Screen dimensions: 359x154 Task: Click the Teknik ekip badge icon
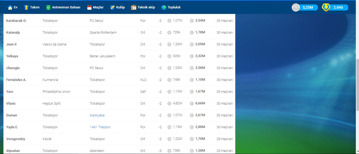[134, 7]
